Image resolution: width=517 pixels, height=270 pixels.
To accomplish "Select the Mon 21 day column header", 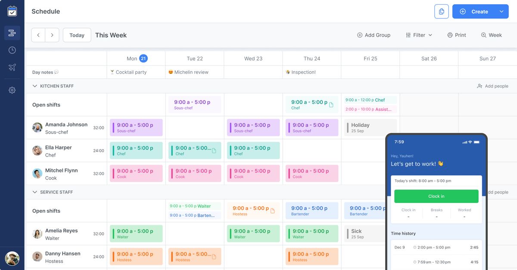I will (x=136, y=58).
